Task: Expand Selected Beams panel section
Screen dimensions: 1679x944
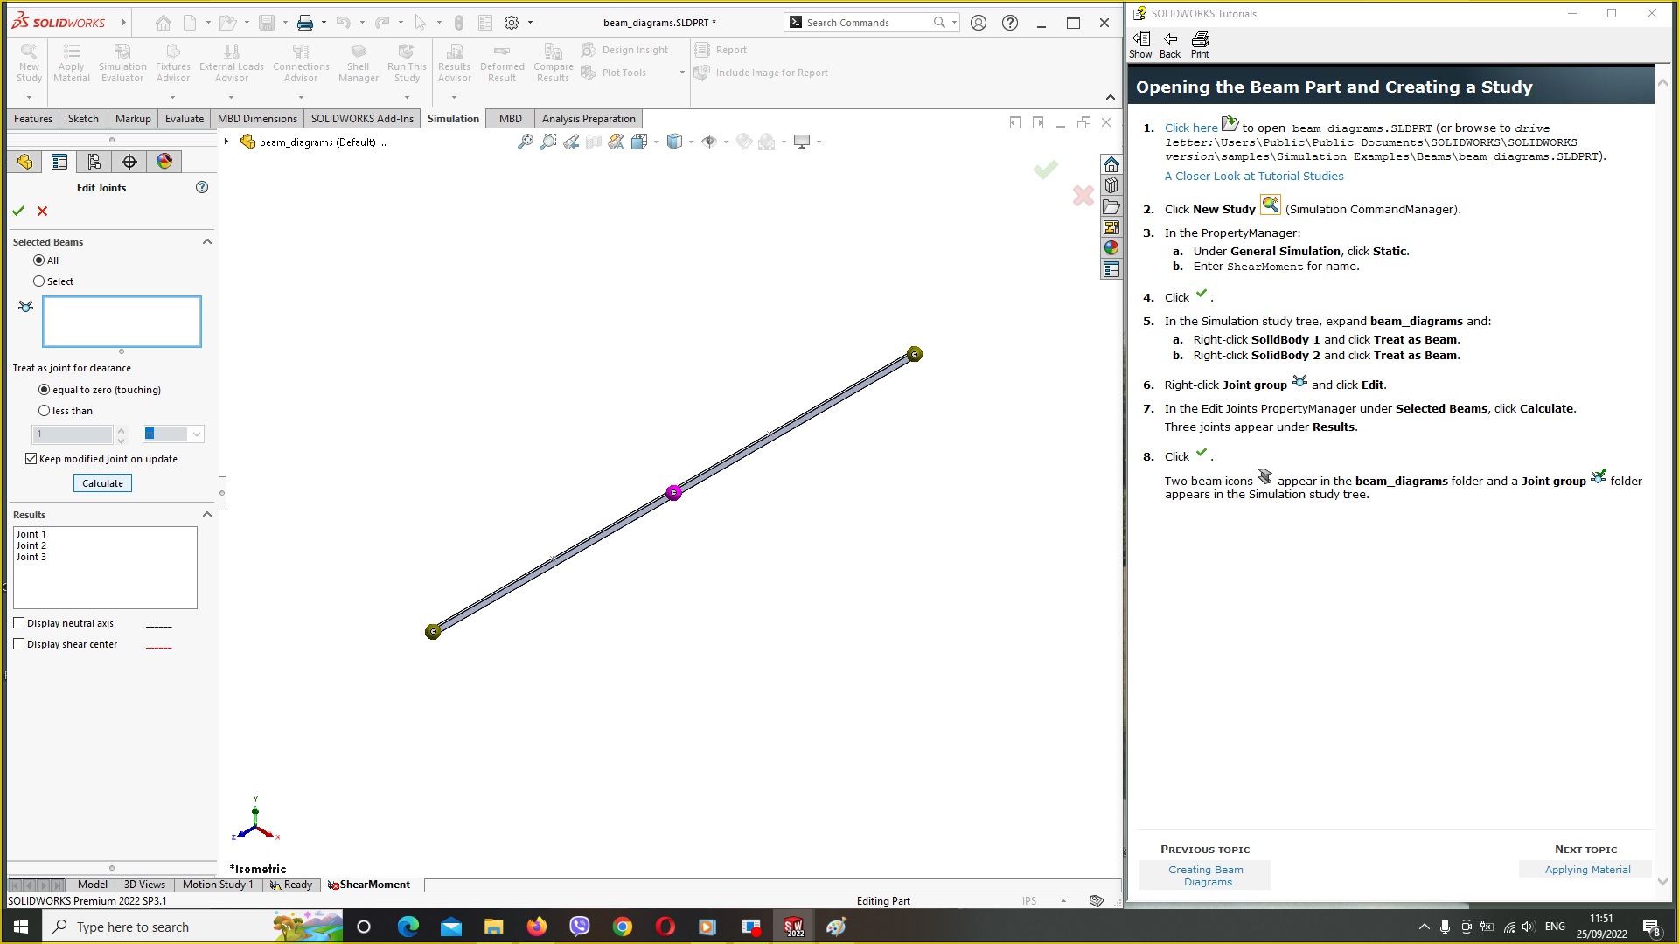Action: click(206, 241)
